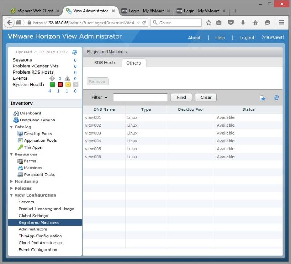The image size is (291, 264).
Task: Click the lock icon in address bar
Action: click(29, 23)
